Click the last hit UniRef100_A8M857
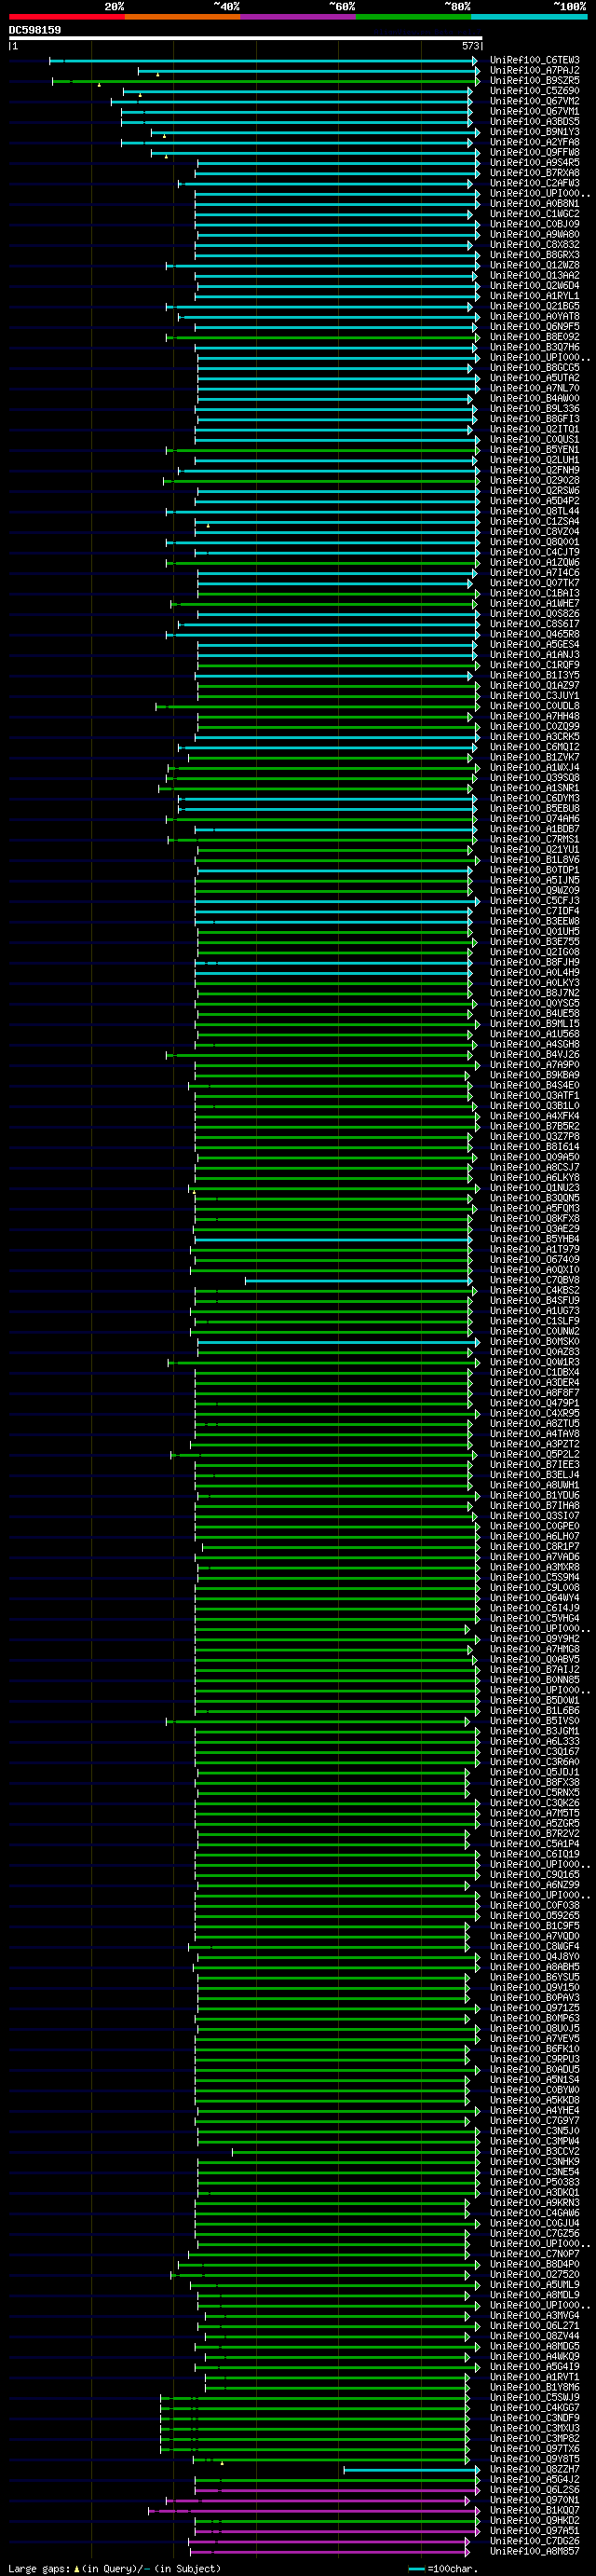 pyautogui.click(x=534, y=2552)
